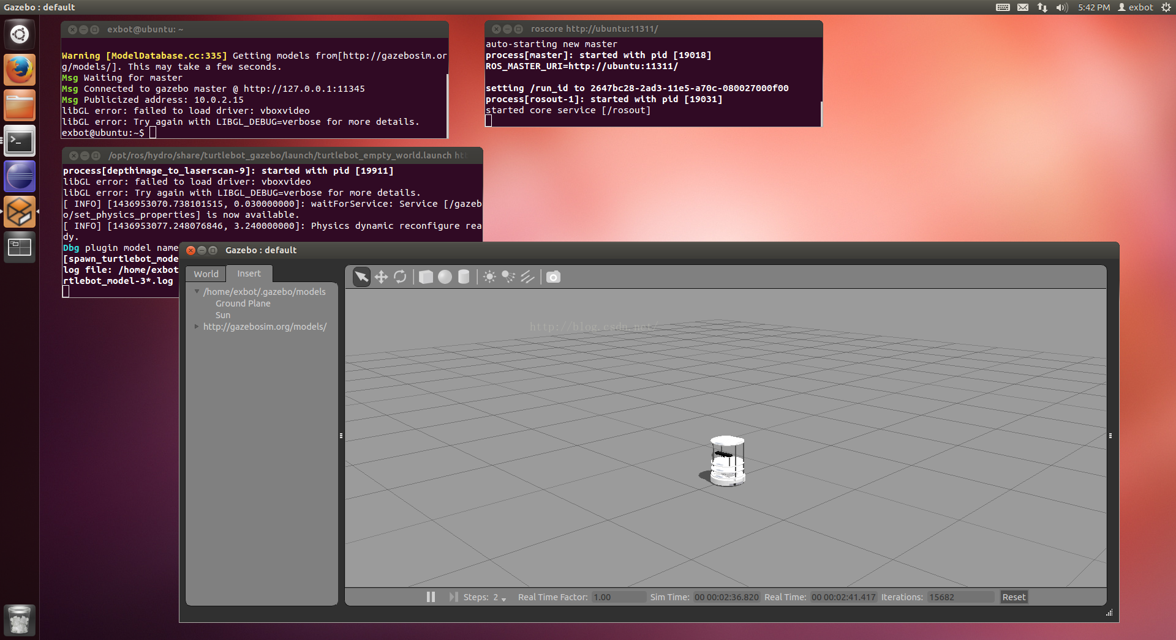Click the right panel splitter handle
The height and width of the screenshot is (640, 1176).
click(1110, 436)
